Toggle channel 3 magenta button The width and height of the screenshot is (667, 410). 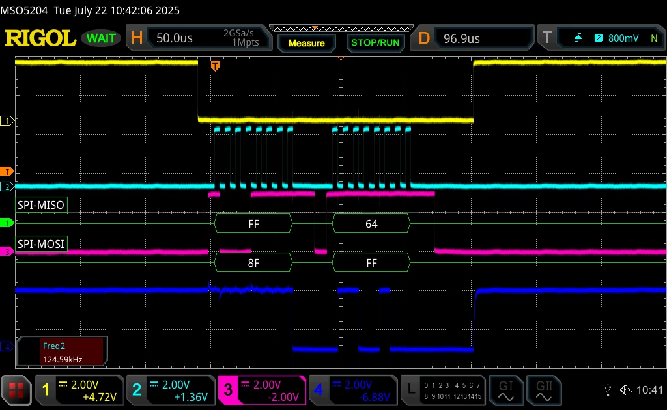262,390
